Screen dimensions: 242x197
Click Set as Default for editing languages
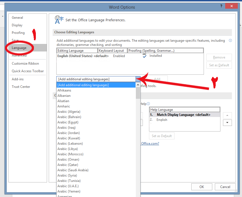[219, 65]
